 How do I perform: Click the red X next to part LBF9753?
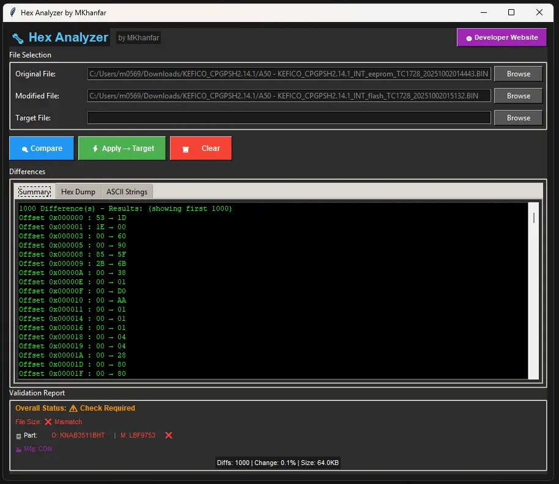pyautogui.click(x=168, y=435)
